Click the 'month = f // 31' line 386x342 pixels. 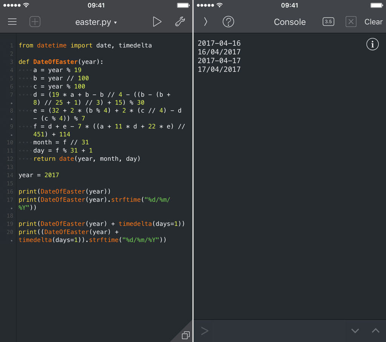[61, 142]
